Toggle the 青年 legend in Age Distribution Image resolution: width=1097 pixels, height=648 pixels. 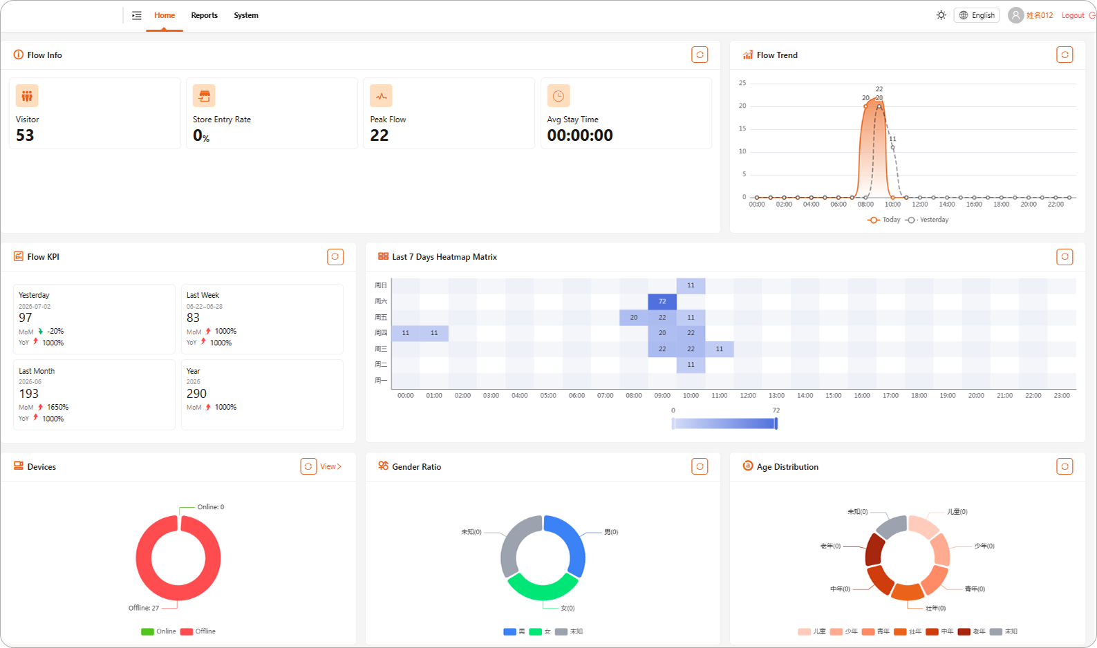(876, 631)
